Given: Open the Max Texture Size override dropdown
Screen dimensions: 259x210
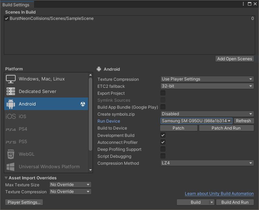Looking at the screenshot, I should pyautogui.click(x=70, y=185).
